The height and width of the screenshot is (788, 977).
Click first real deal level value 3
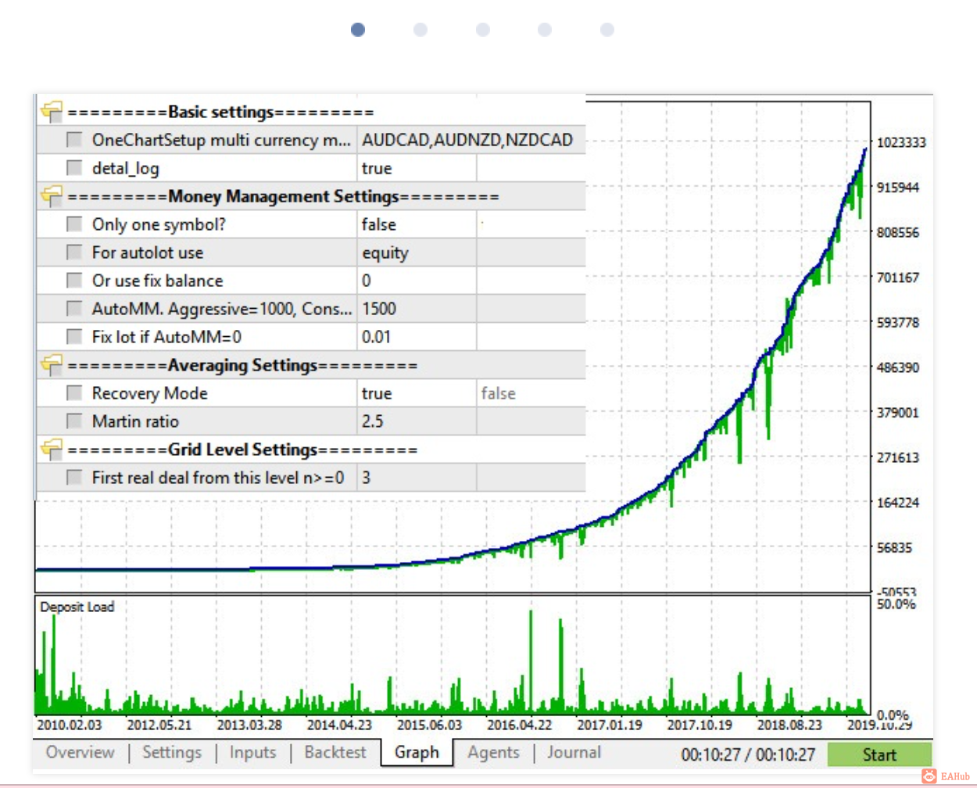pyautogui.click(x=417, y=478)
